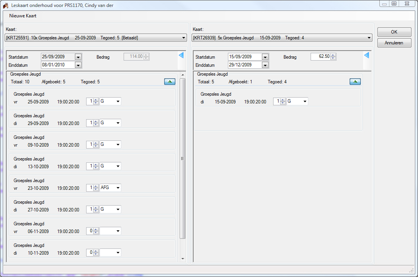Click the count spinner for lesson 06-11-2009
418x277 pixels.
tap(96, 231)
